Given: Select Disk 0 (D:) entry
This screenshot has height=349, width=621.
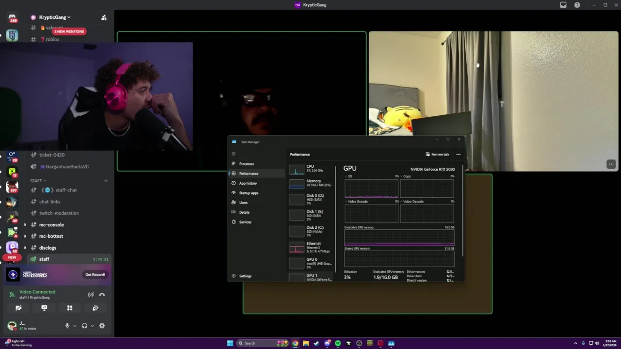Looking at the screenshot, I should click(x=311, y=199).
